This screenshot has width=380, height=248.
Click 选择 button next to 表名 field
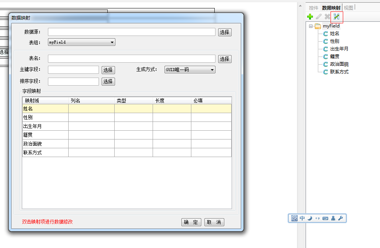coord(225,59)
